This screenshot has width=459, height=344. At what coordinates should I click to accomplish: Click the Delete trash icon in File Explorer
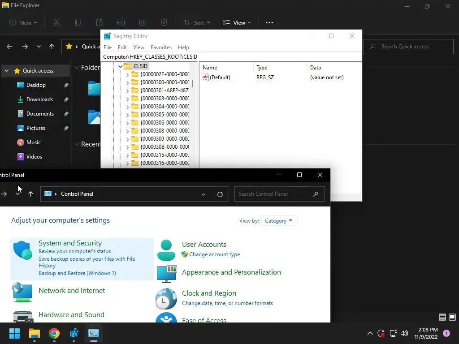click(164, 22)
